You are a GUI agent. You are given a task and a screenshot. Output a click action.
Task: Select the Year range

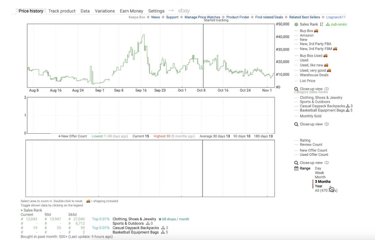(x=319, y=186)
